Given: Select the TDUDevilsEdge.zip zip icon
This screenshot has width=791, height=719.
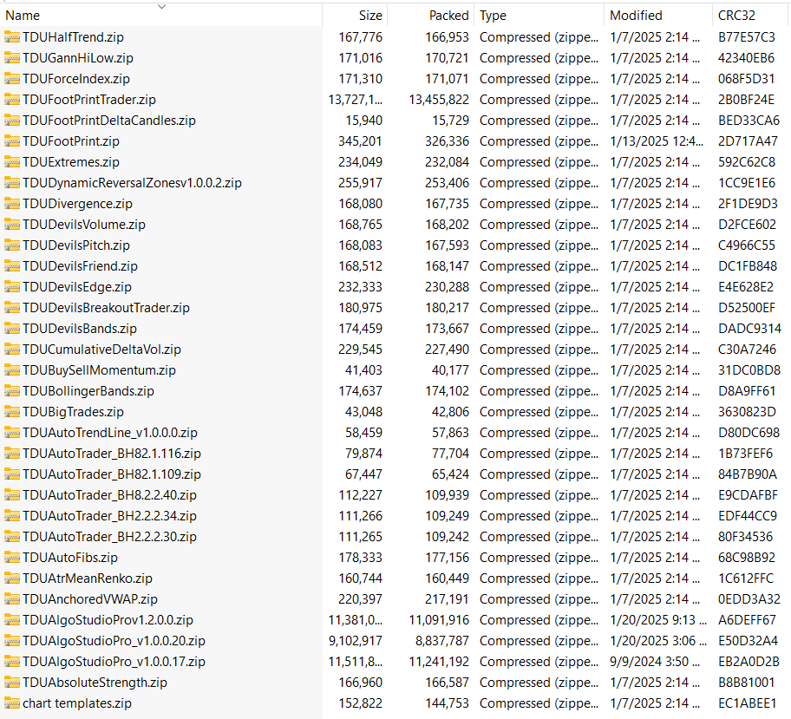Looking at the screenshot, I should point(12,287).
